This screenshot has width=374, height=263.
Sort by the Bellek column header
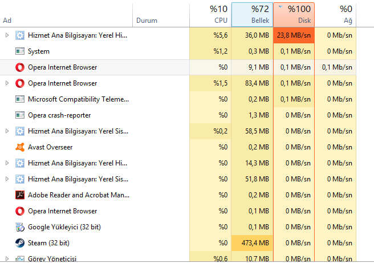coord(252,15)
